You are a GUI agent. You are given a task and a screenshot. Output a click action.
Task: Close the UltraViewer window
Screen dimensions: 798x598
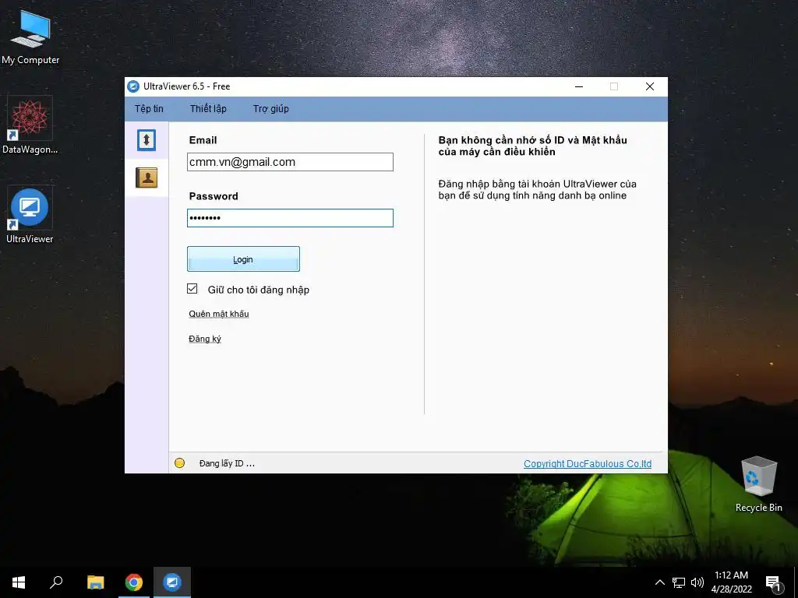tap(650, 86)
